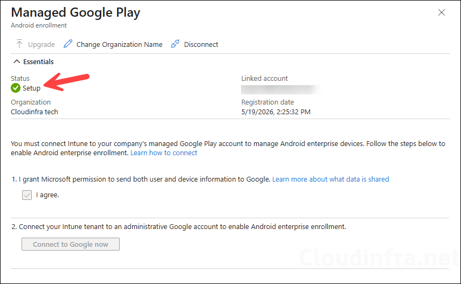This screenshot has width=461, height=284.
Task: Click the Registration date label
Action: [x=267, y=102]
